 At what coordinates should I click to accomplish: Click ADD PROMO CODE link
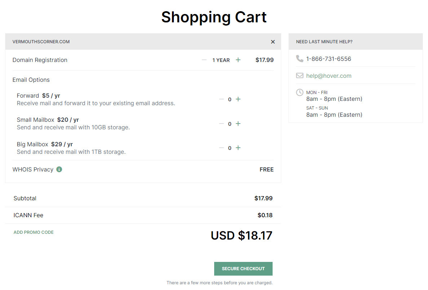coord(34,232)
